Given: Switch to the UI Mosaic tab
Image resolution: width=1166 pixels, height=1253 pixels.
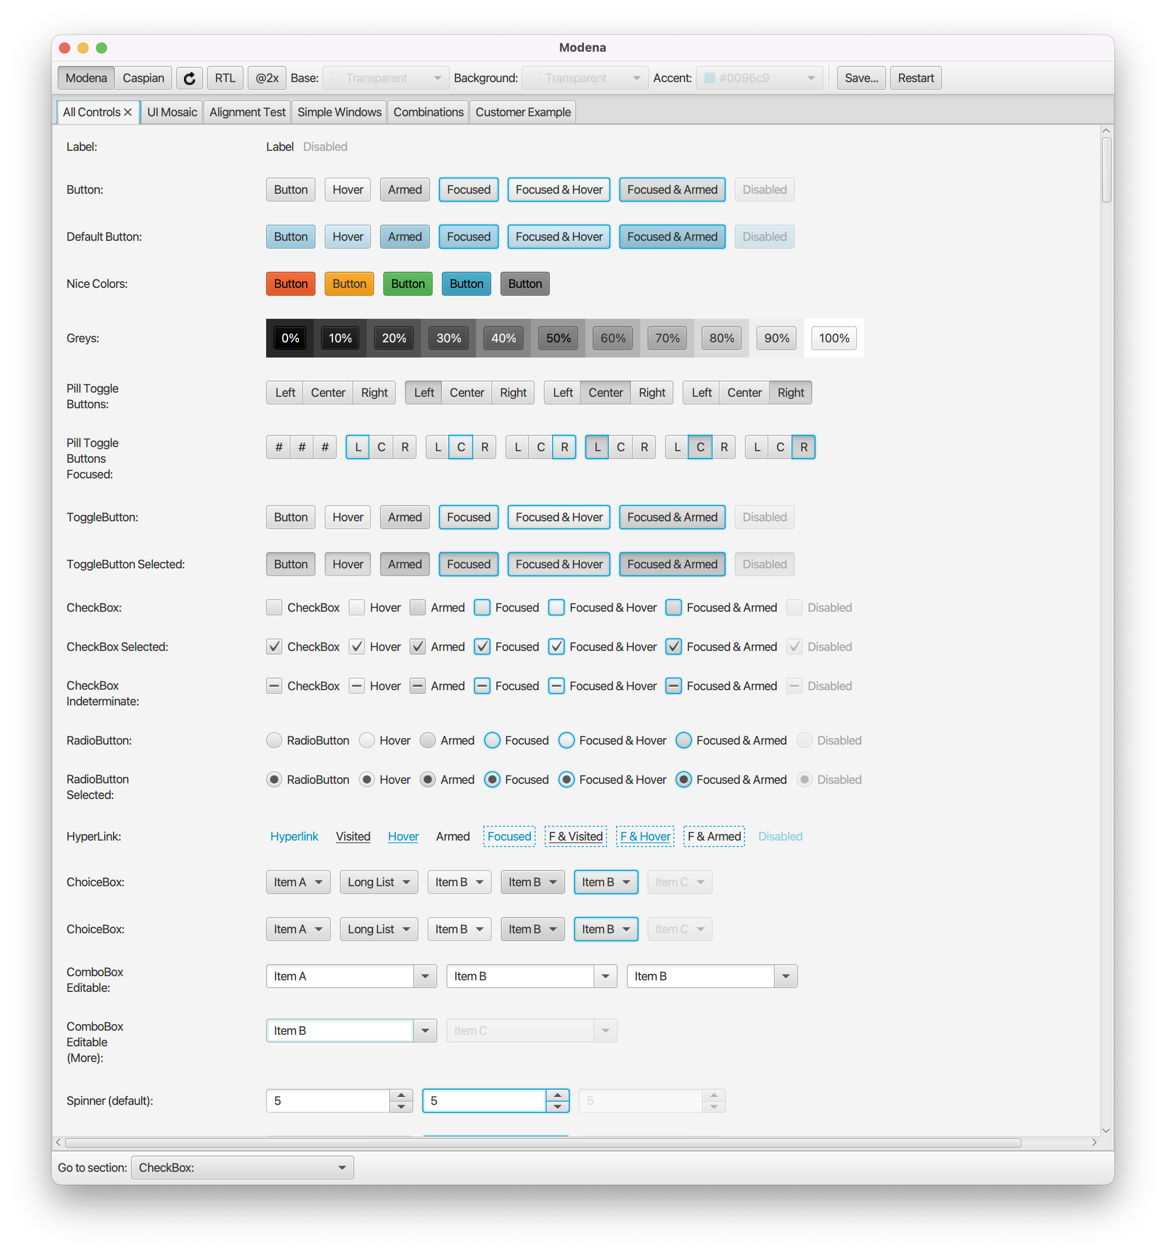Looking at the screenshot, I should click(x=172, y=112).
